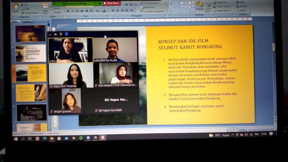This screenshot has height=162, width=288.
Task: Click Find in the Editing group
Action: point(240,2)
